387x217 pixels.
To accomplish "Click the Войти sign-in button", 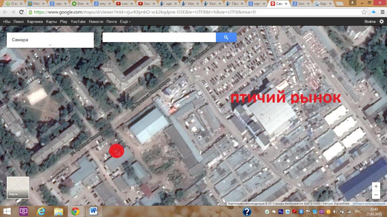I will coord(370,21).
